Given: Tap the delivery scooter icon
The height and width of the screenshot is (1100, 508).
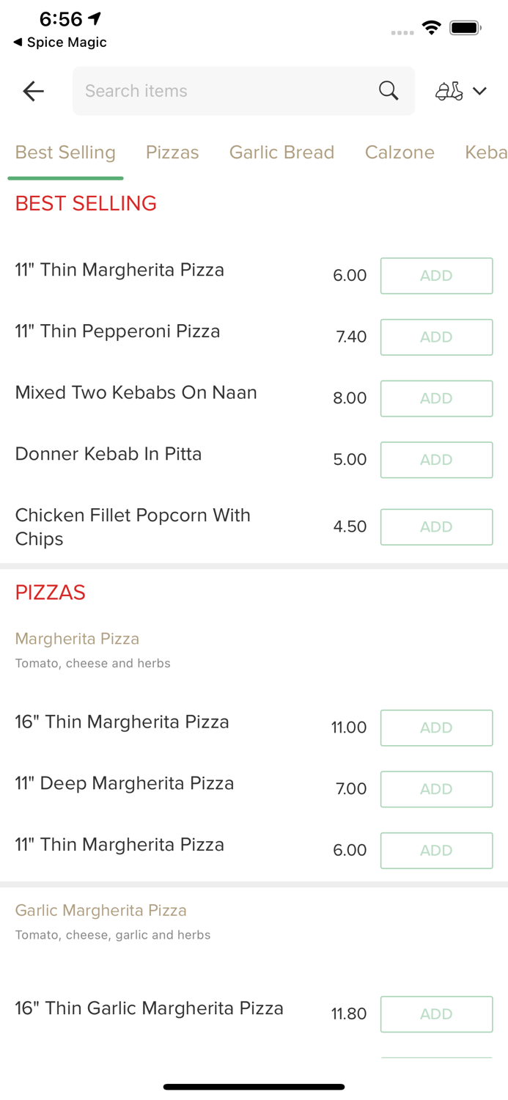Looking at the screenshot, I should tap(449, 90).
